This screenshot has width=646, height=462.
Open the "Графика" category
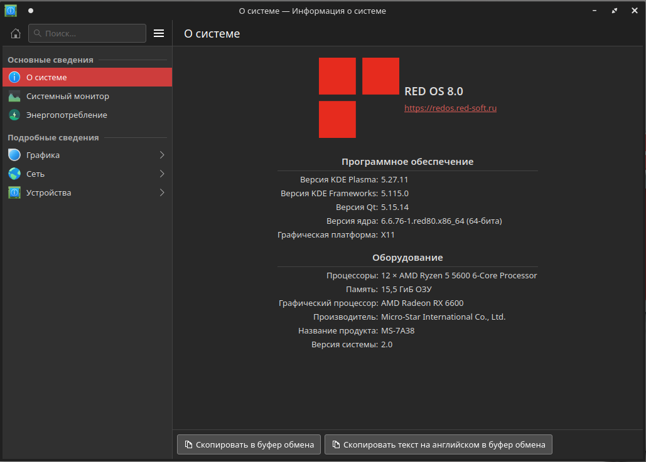(87, 155)
